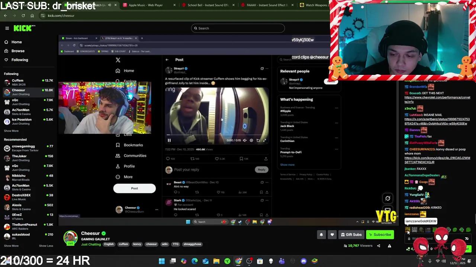Expand Recommended list with Show more
This screenshot has height=267, width=476.
[x=11, y=246]
